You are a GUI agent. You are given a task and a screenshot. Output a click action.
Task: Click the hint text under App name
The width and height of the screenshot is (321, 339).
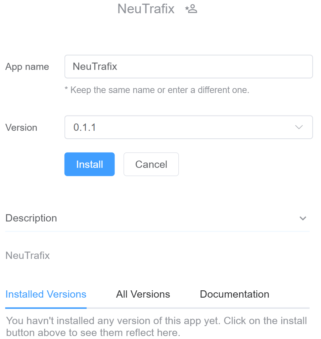click(157, 90)
